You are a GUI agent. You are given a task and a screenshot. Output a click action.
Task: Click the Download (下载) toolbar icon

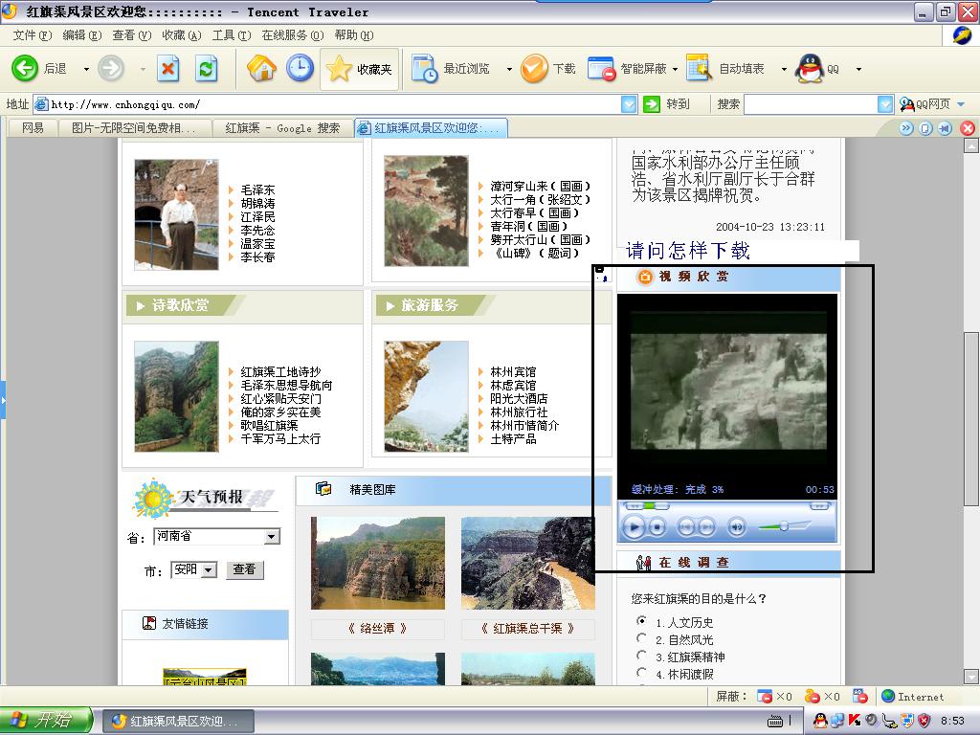coord(535,68)
